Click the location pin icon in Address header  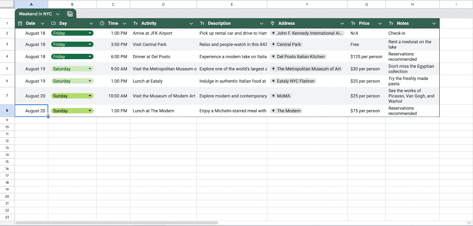pyautogui.click(x=273, y=23)
